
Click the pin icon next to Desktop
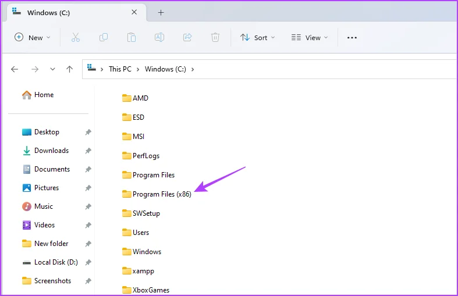pyautogui.click(x=88, y=132)
